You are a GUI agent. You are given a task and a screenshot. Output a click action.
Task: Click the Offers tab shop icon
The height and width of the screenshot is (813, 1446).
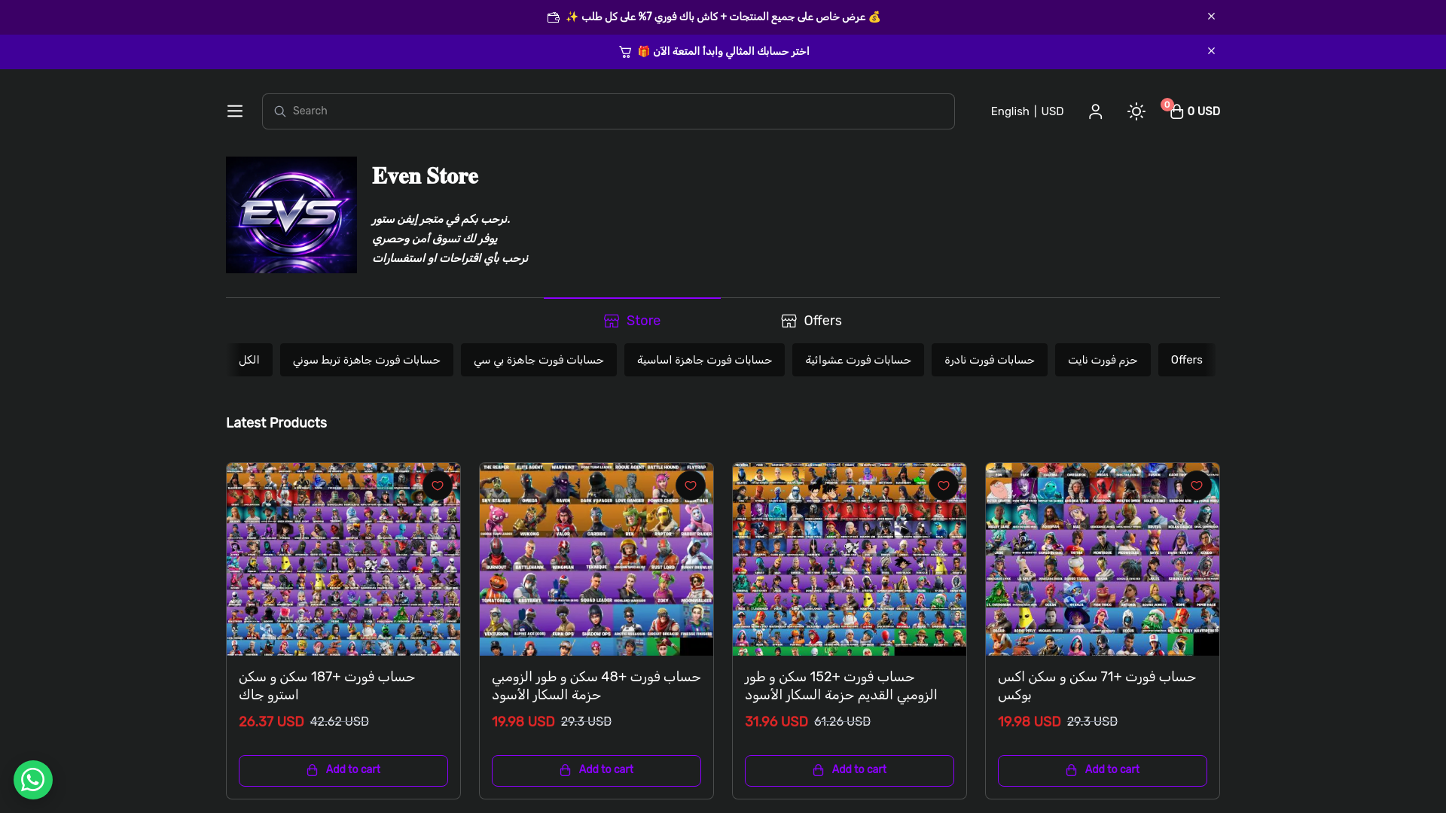(789, 321)
